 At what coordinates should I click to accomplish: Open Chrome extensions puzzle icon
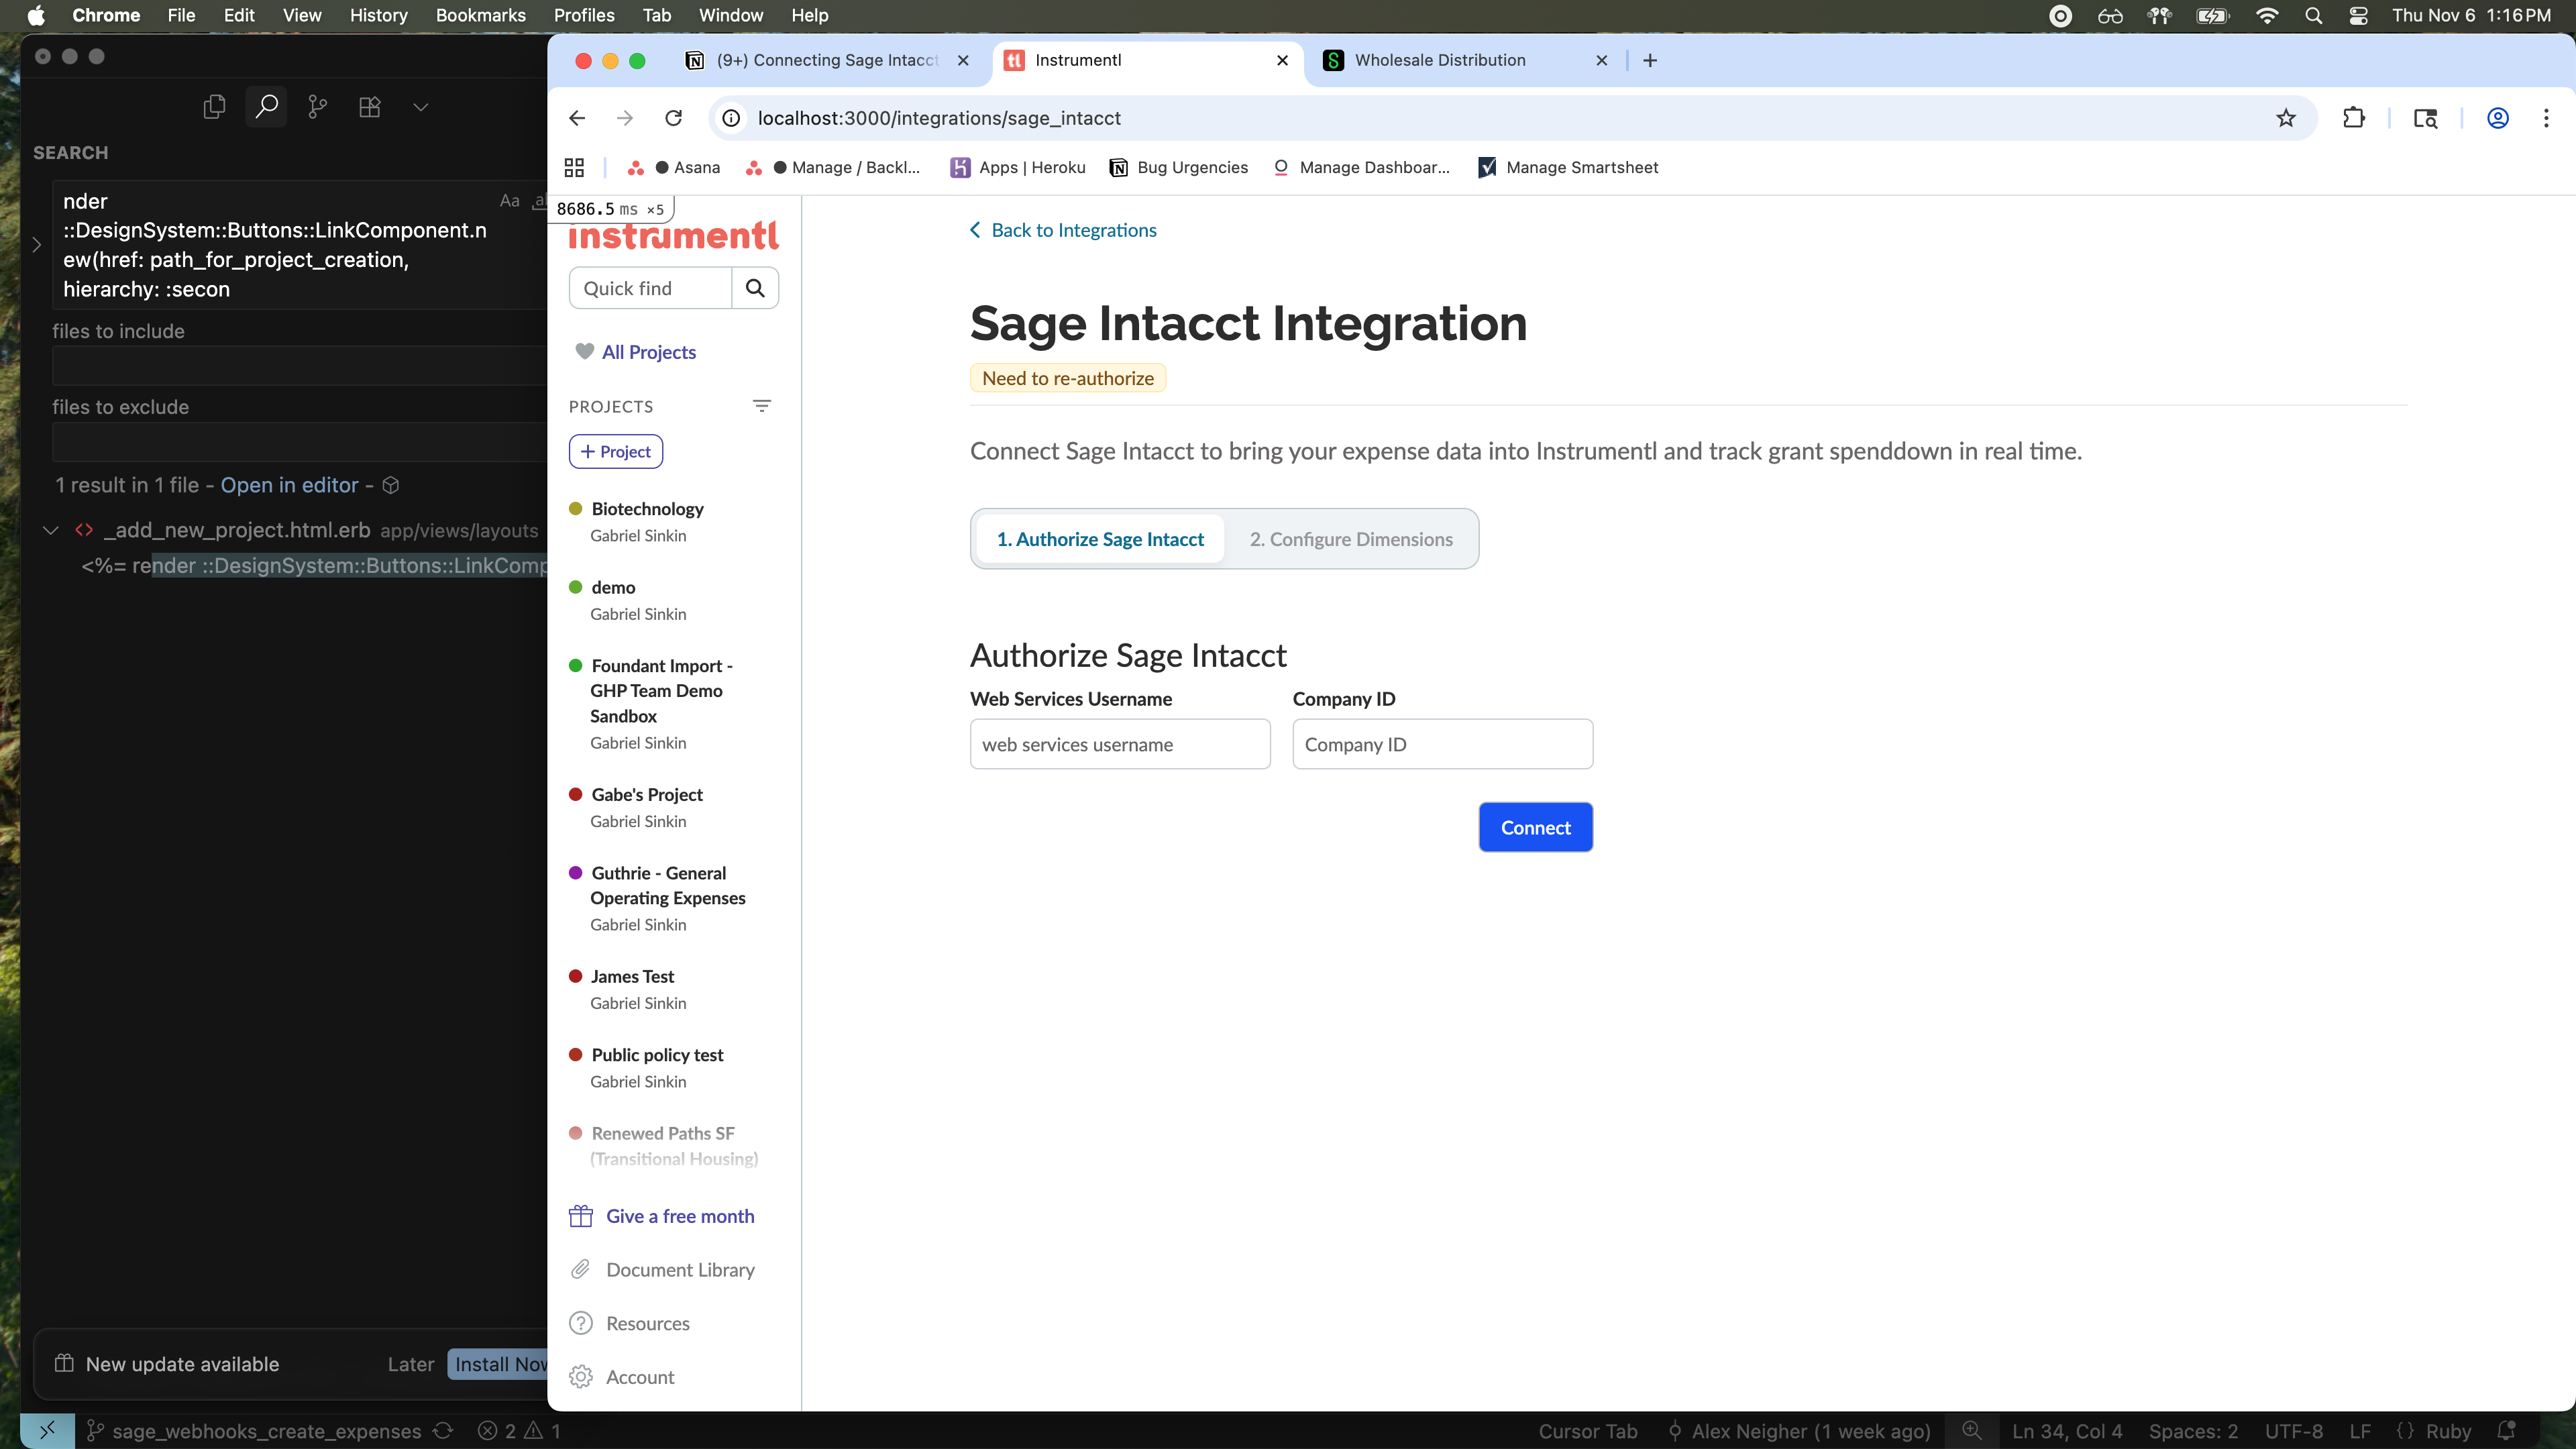(x=2353, y=118)
